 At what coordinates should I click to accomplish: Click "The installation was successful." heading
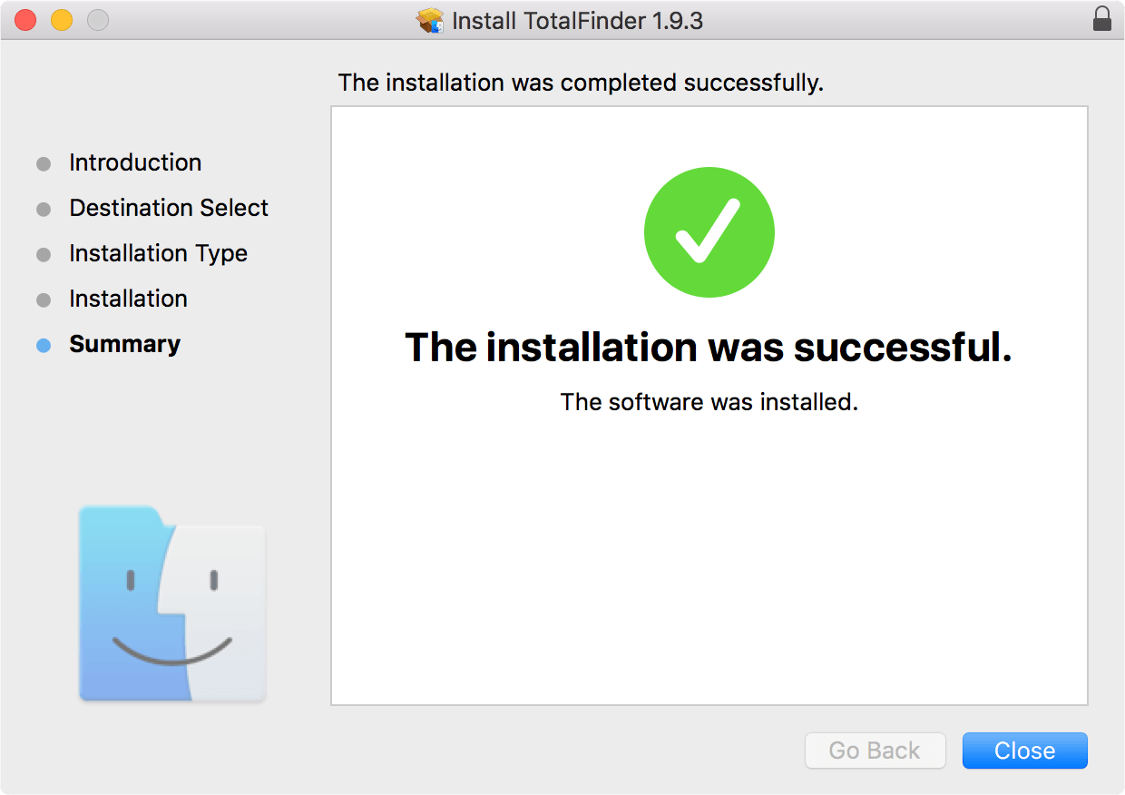708,348
